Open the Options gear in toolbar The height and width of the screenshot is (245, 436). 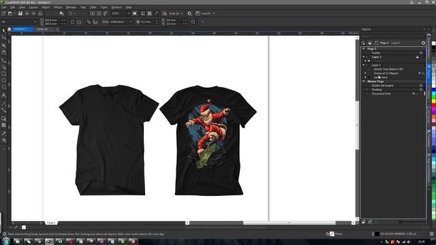(189, 14)
